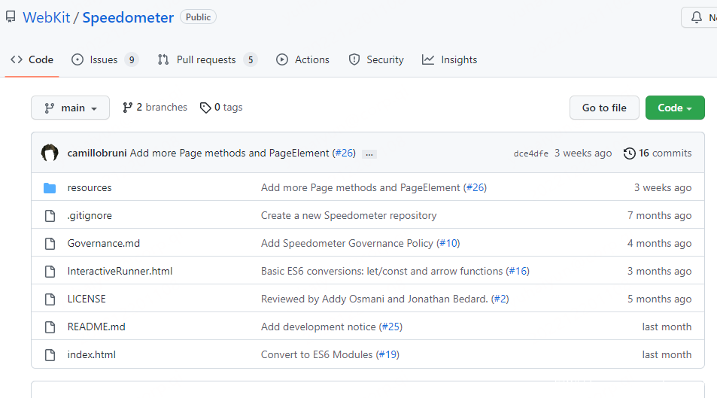The width and height of the screenshot is (717, 398).
Task: Click the 7 months ago timestamp
Action: pos(659,215)
